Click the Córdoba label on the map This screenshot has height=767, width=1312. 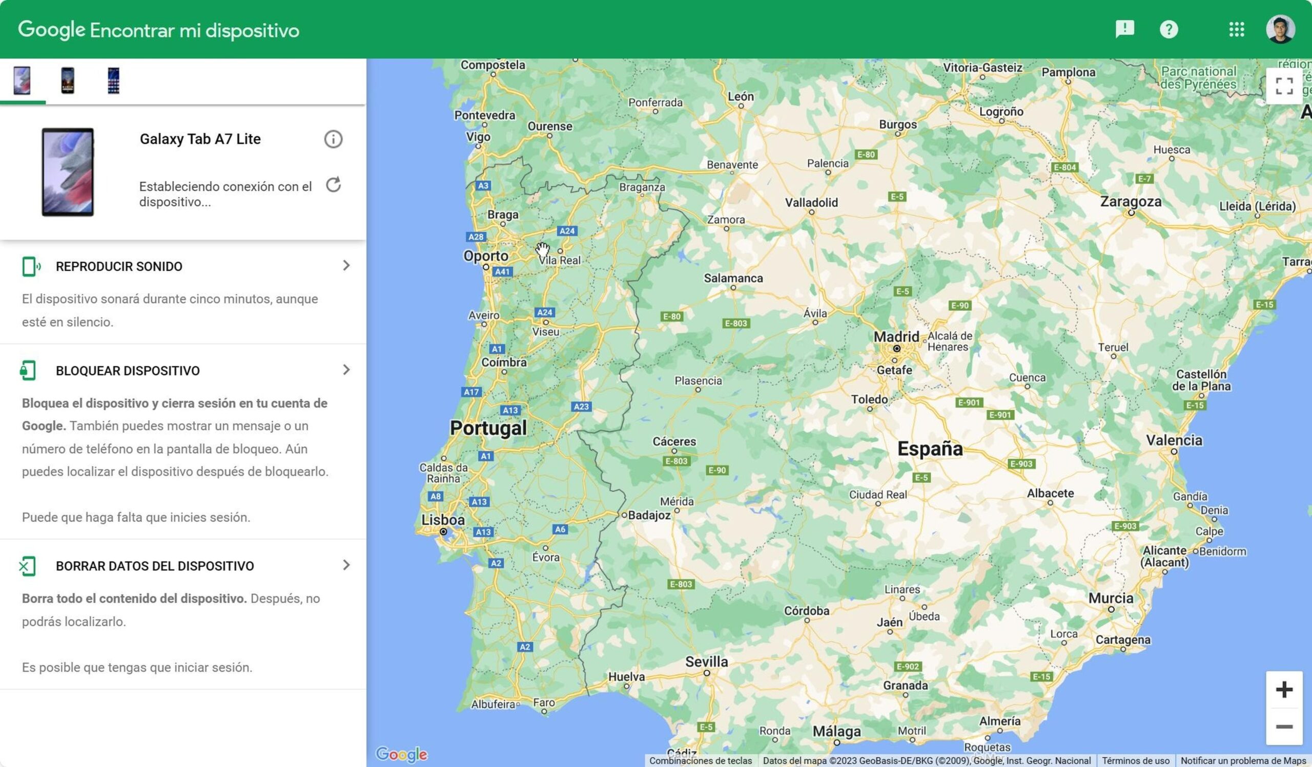[x=807, y=611]
